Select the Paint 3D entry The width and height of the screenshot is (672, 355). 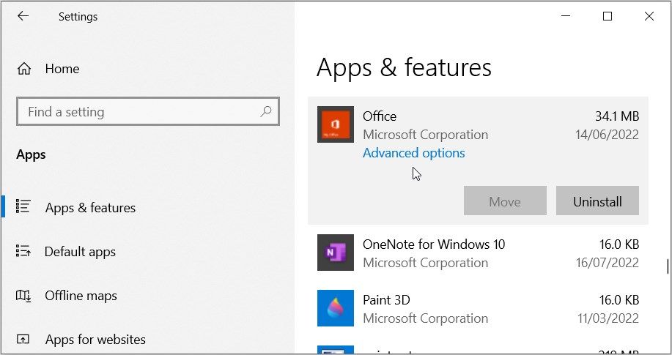(478, 308)
